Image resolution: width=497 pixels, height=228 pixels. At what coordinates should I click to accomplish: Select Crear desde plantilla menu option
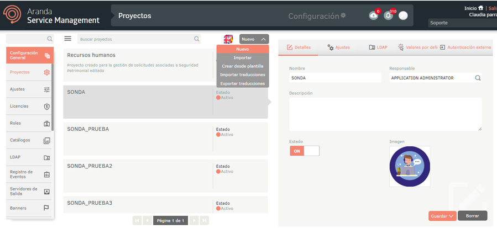242,66
